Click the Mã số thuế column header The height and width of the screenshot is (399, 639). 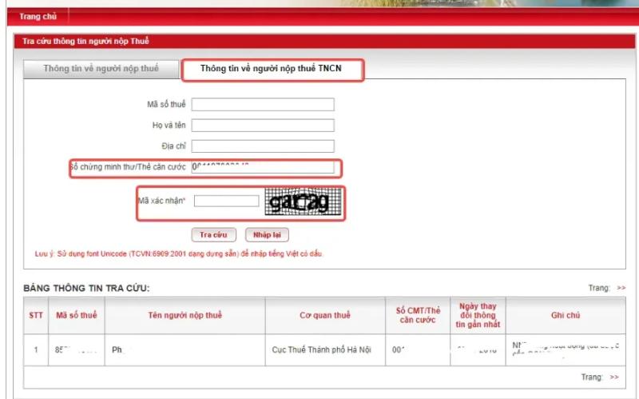coord(75,316)
